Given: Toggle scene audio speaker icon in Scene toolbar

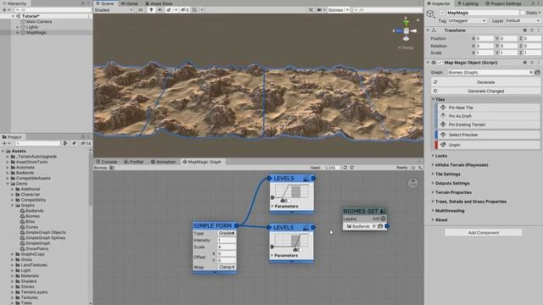Looking at the screenshot, I should coord(160,10).
